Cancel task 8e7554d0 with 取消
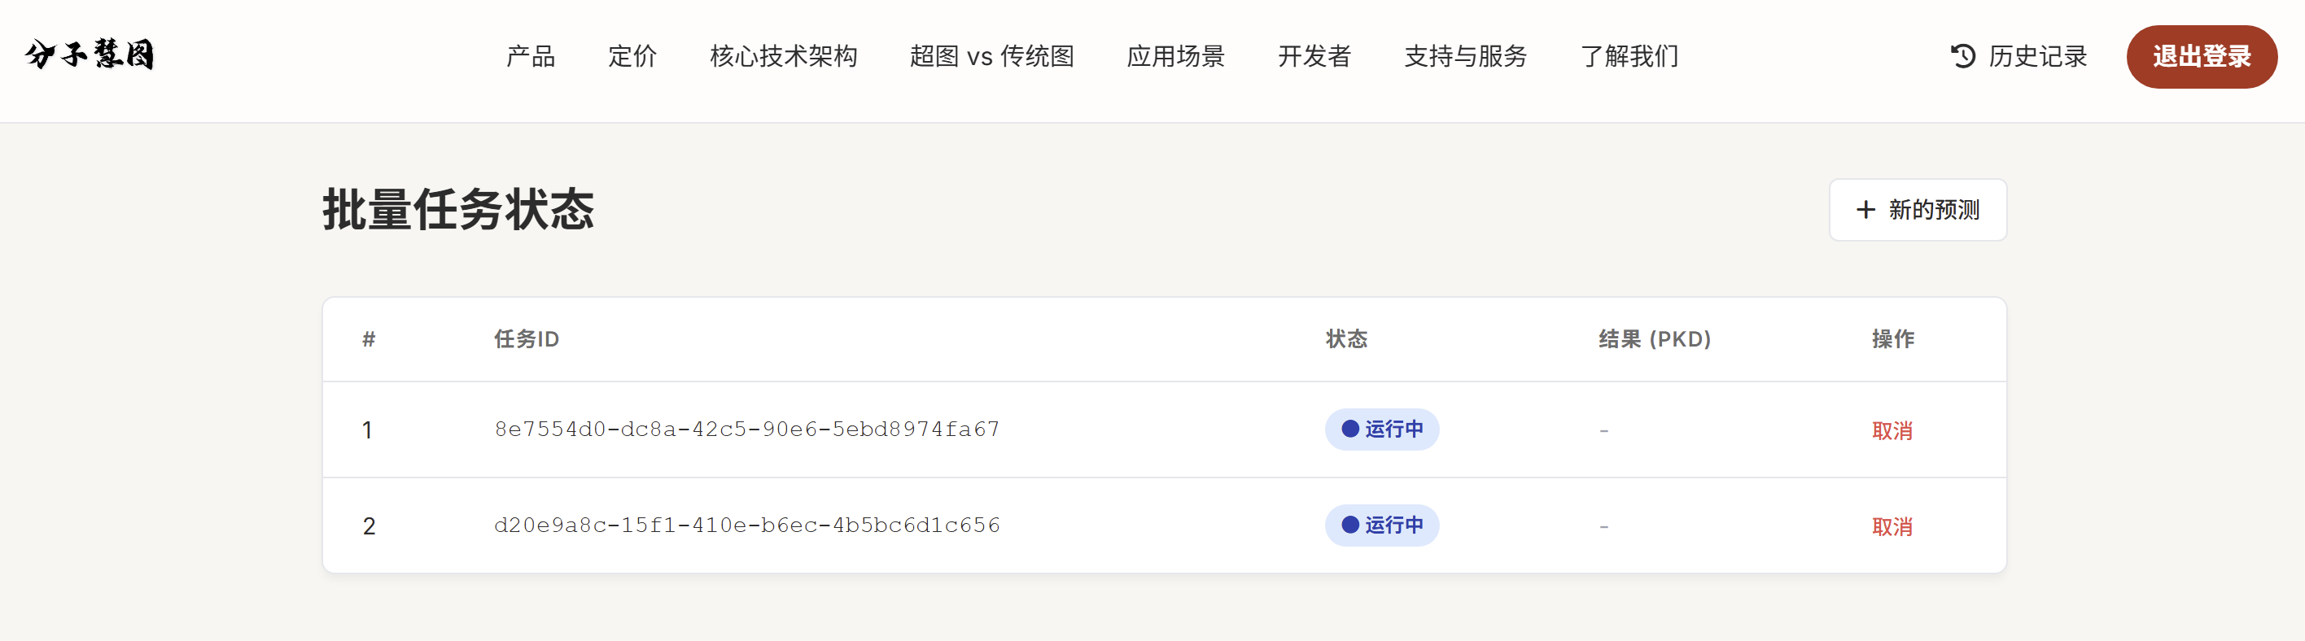Screen dimensions: 2305x641 pos(1892,431)
